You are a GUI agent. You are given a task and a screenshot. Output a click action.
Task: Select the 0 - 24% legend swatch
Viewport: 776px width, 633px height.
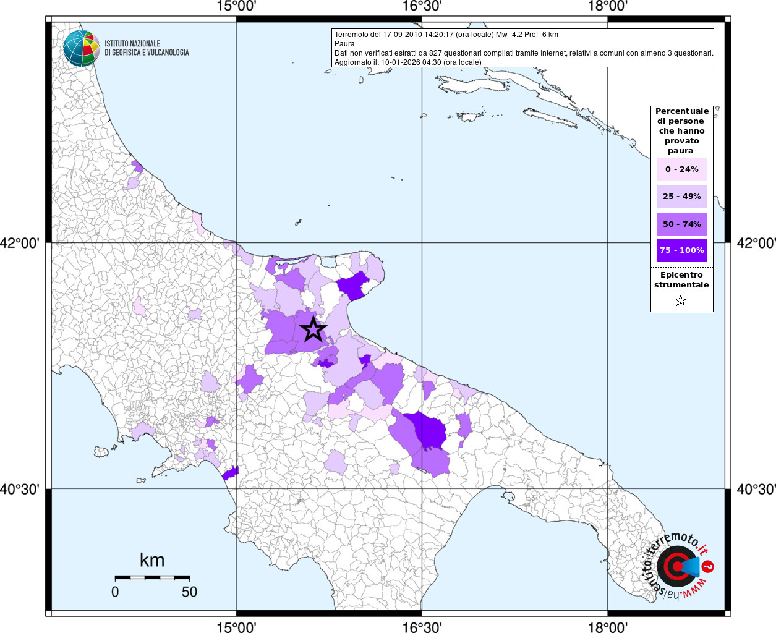[x=681, y=169]
